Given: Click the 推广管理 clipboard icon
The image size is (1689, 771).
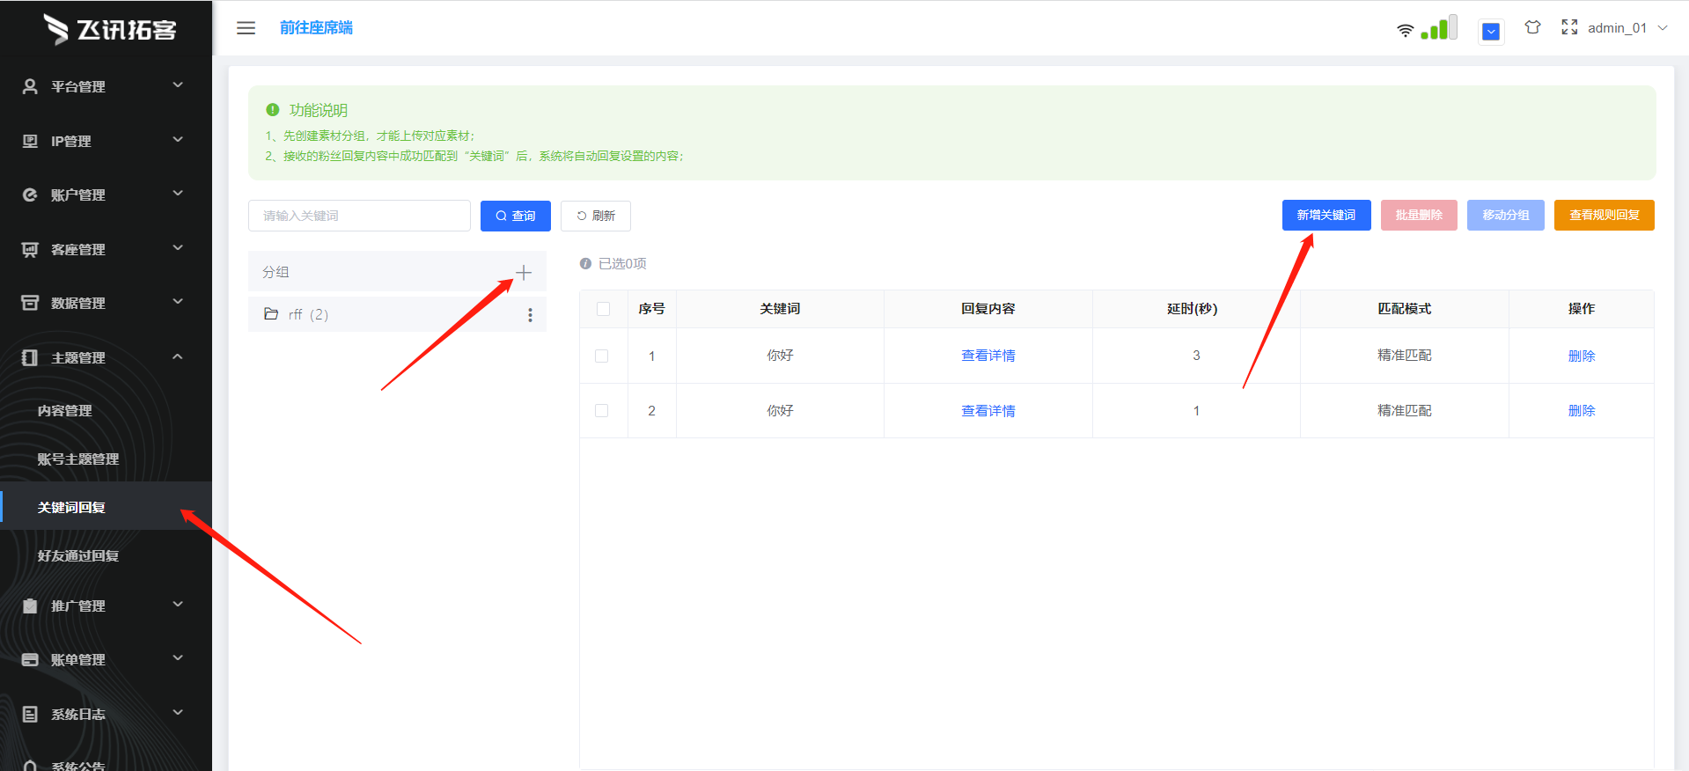Looking at the screenshot, I should click(x=30, y=606).
